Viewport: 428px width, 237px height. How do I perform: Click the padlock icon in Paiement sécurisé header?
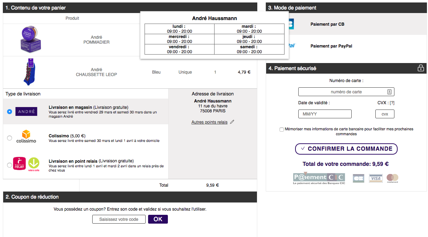point(421,68)
